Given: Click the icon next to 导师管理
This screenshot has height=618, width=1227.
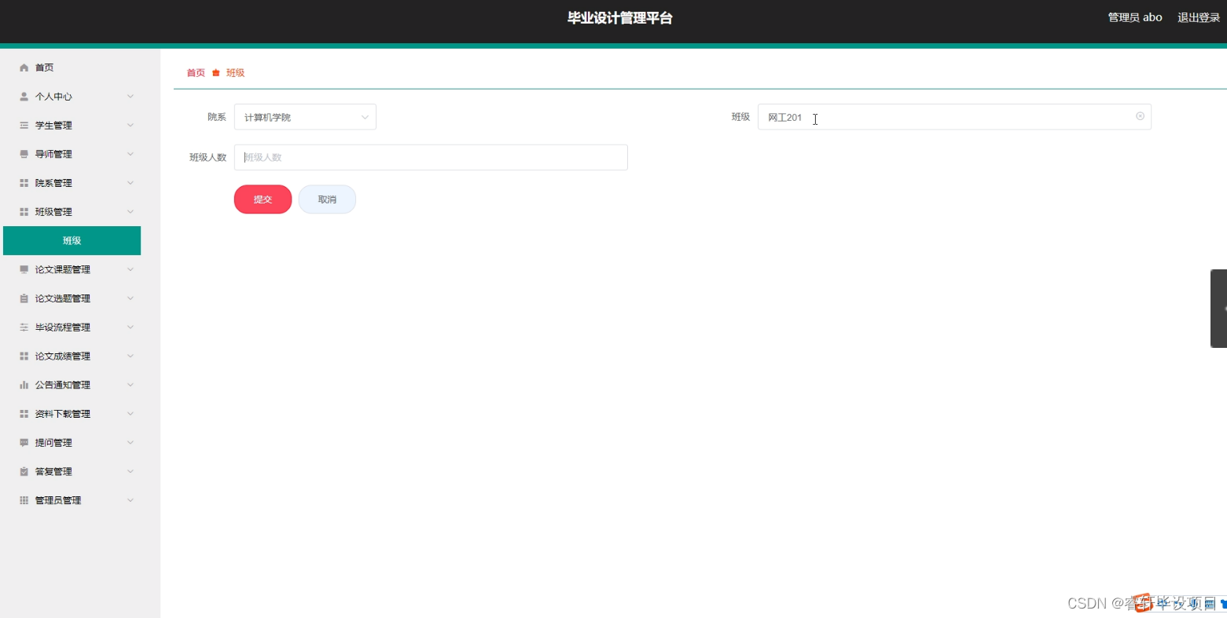Looking at the screenshot, I should (x=24, y=154).
